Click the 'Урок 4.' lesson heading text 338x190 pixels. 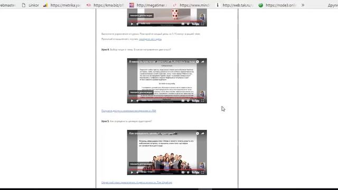coord(105,50)
